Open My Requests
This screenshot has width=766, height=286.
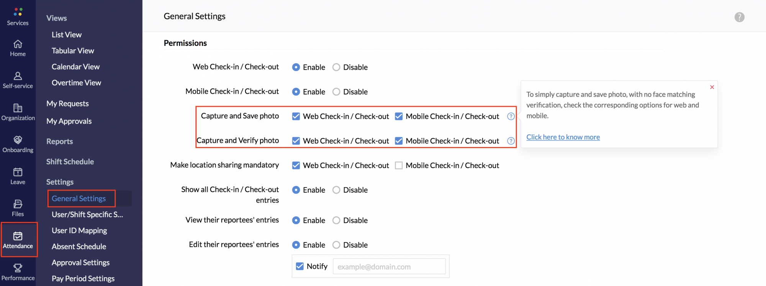pyautogui.click(x=67, y=104)
